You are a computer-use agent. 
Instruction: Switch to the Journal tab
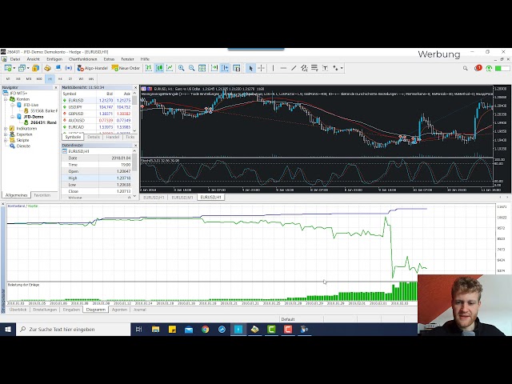139,310
